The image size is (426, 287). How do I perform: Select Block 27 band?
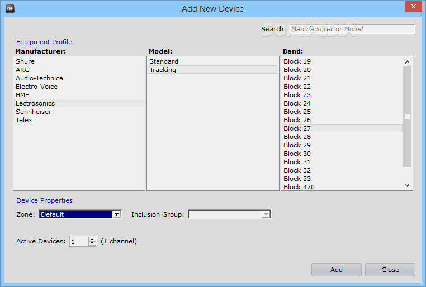[x=342, y=128]
